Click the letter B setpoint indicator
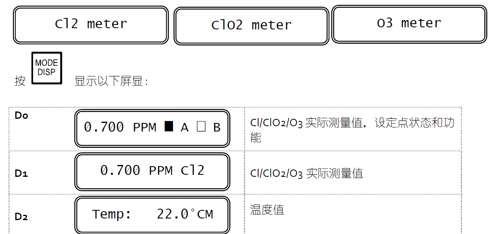This screenshot has width=493, height=234. [x=216, y=128]
